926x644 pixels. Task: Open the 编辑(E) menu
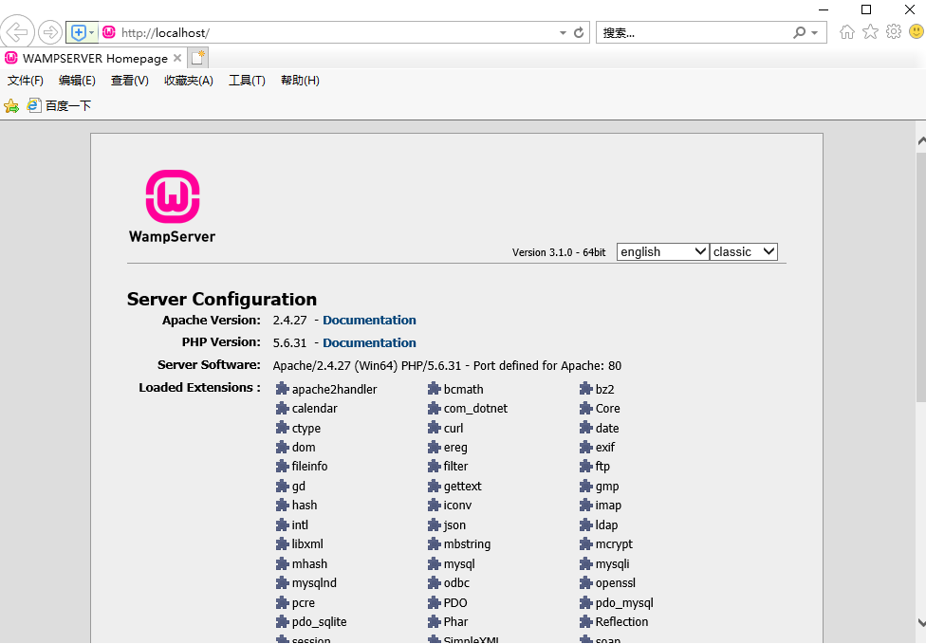tap(77, 81)
